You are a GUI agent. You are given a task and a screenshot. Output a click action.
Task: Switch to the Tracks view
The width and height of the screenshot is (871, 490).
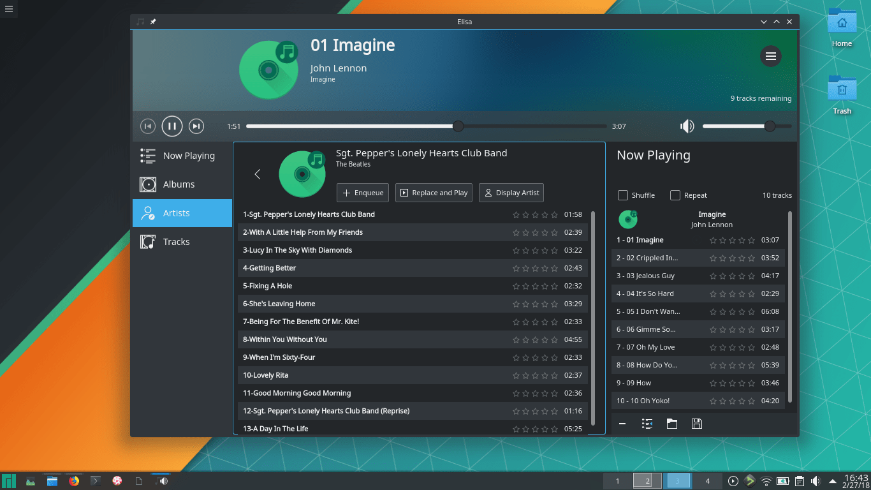(182, 242)
